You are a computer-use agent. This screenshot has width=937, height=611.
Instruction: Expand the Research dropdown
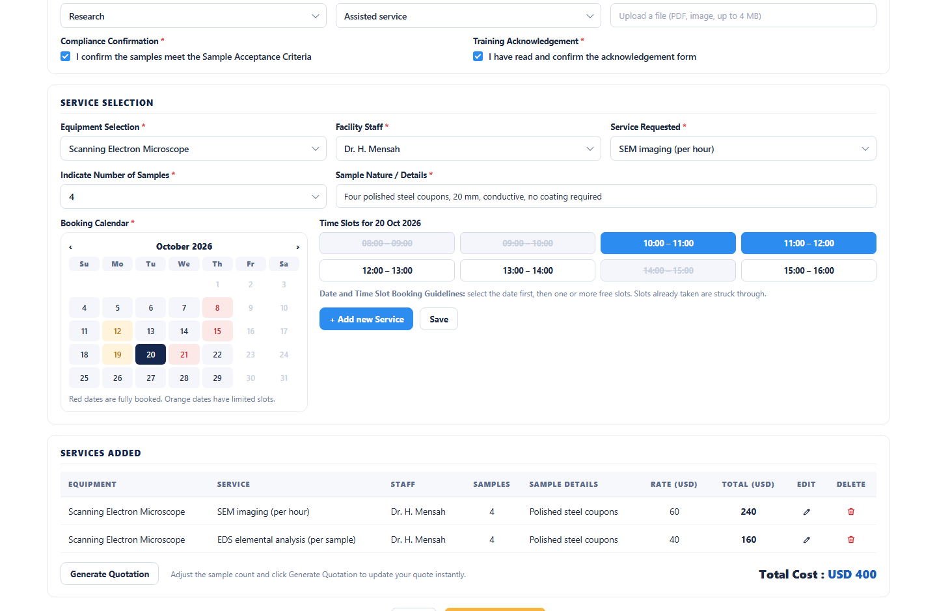[193, 16]
